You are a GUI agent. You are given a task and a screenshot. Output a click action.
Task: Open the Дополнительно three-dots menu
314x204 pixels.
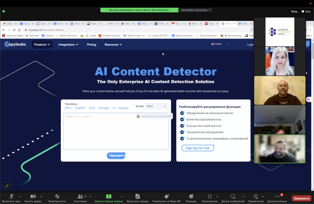coord(277,196)
